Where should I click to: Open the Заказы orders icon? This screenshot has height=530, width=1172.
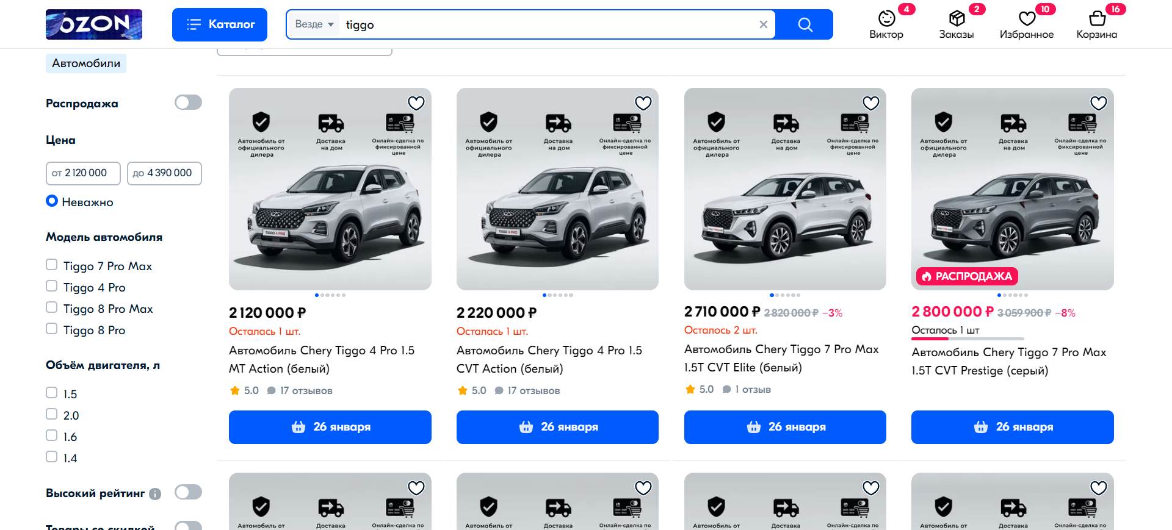(957, 24)
